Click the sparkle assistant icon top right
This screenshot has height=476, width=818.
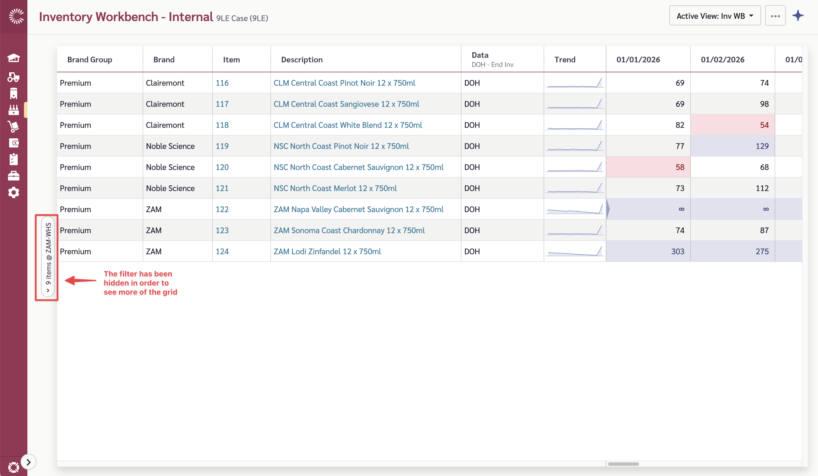[798, 16]
